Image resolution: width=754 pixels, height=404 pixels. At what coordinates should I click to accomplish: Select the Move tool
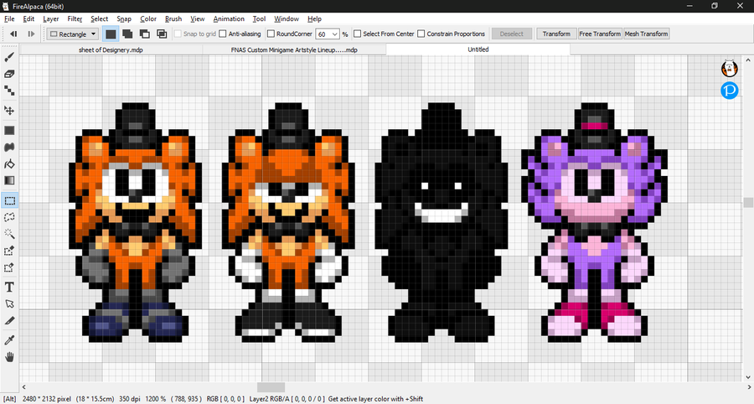tap(9, 110)
